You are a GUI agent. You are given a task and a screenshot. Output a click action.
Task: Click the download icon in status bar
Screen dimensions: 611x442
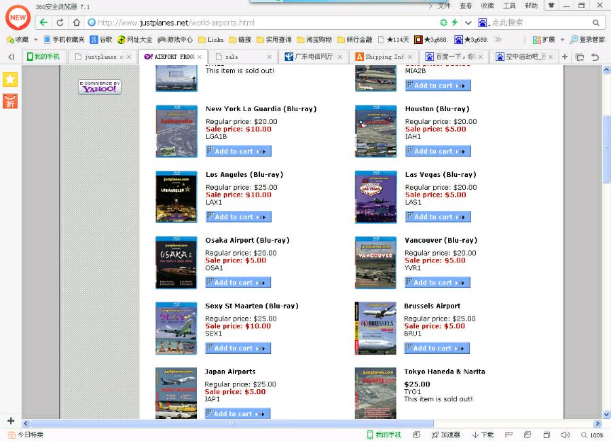[483, 435]
